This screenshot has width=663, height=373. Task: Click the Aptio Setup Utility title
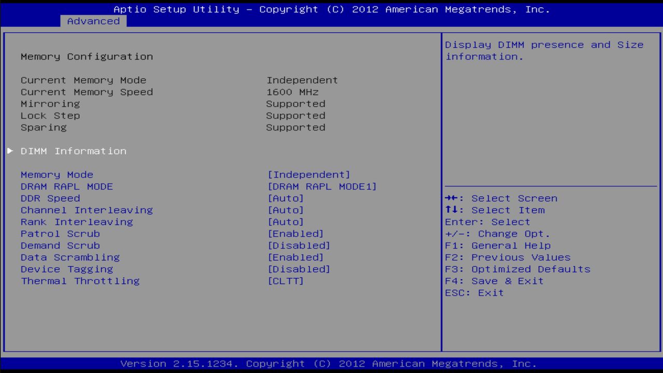(331, 9)
